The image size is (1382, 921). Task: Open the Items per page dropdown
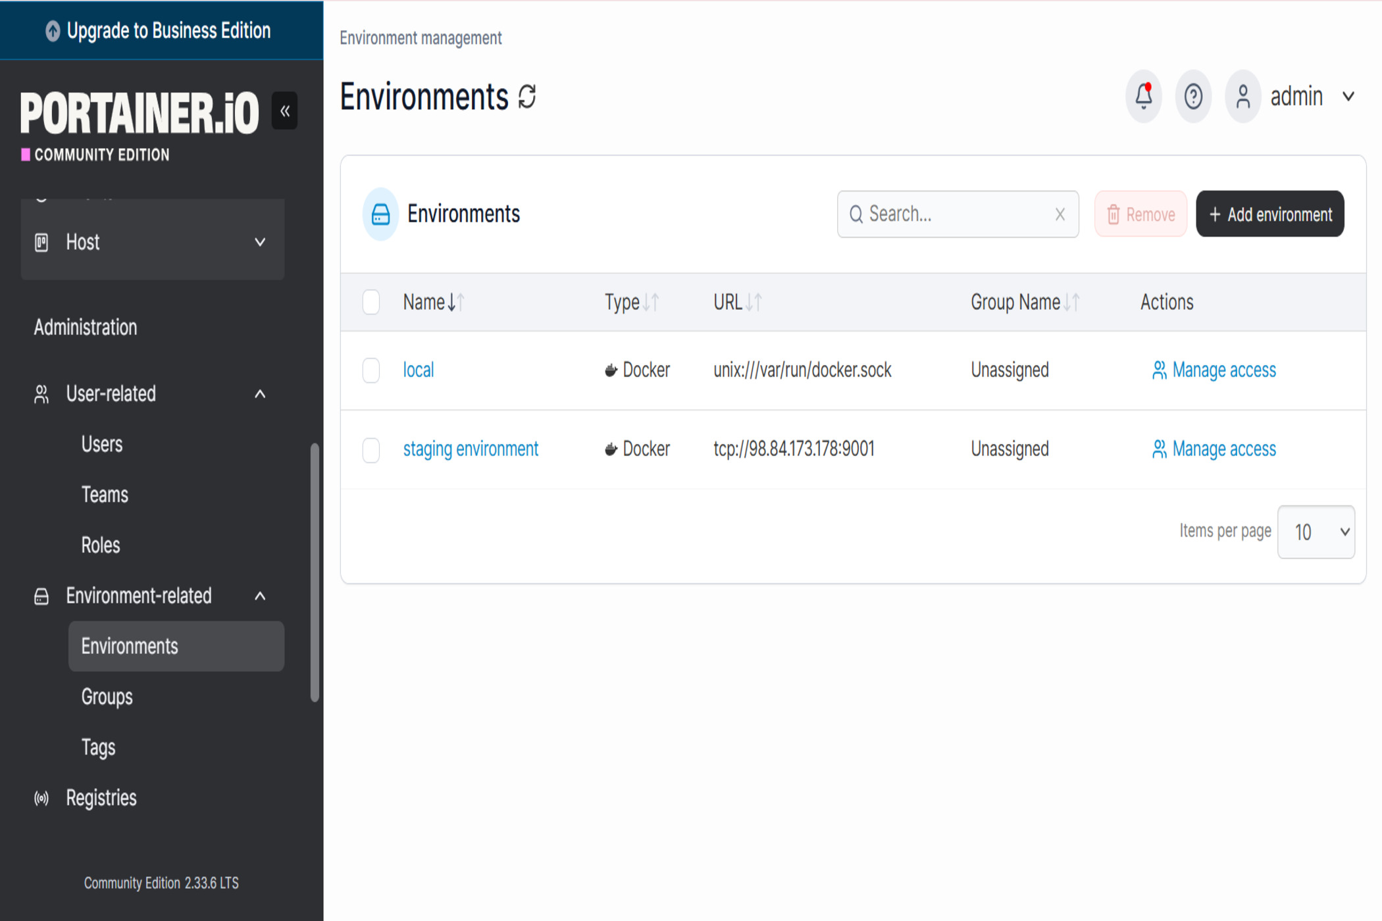point(1315,532)
